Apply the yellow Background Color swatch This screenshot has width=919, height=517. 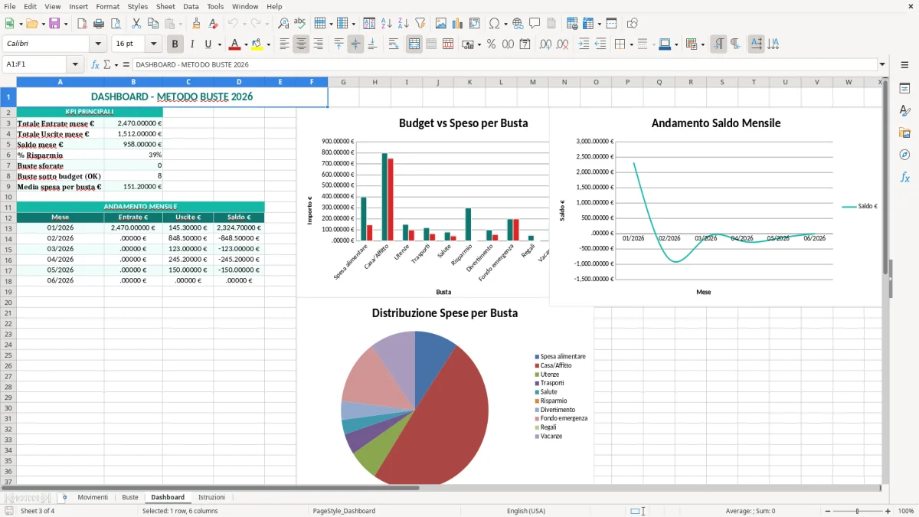257,44
